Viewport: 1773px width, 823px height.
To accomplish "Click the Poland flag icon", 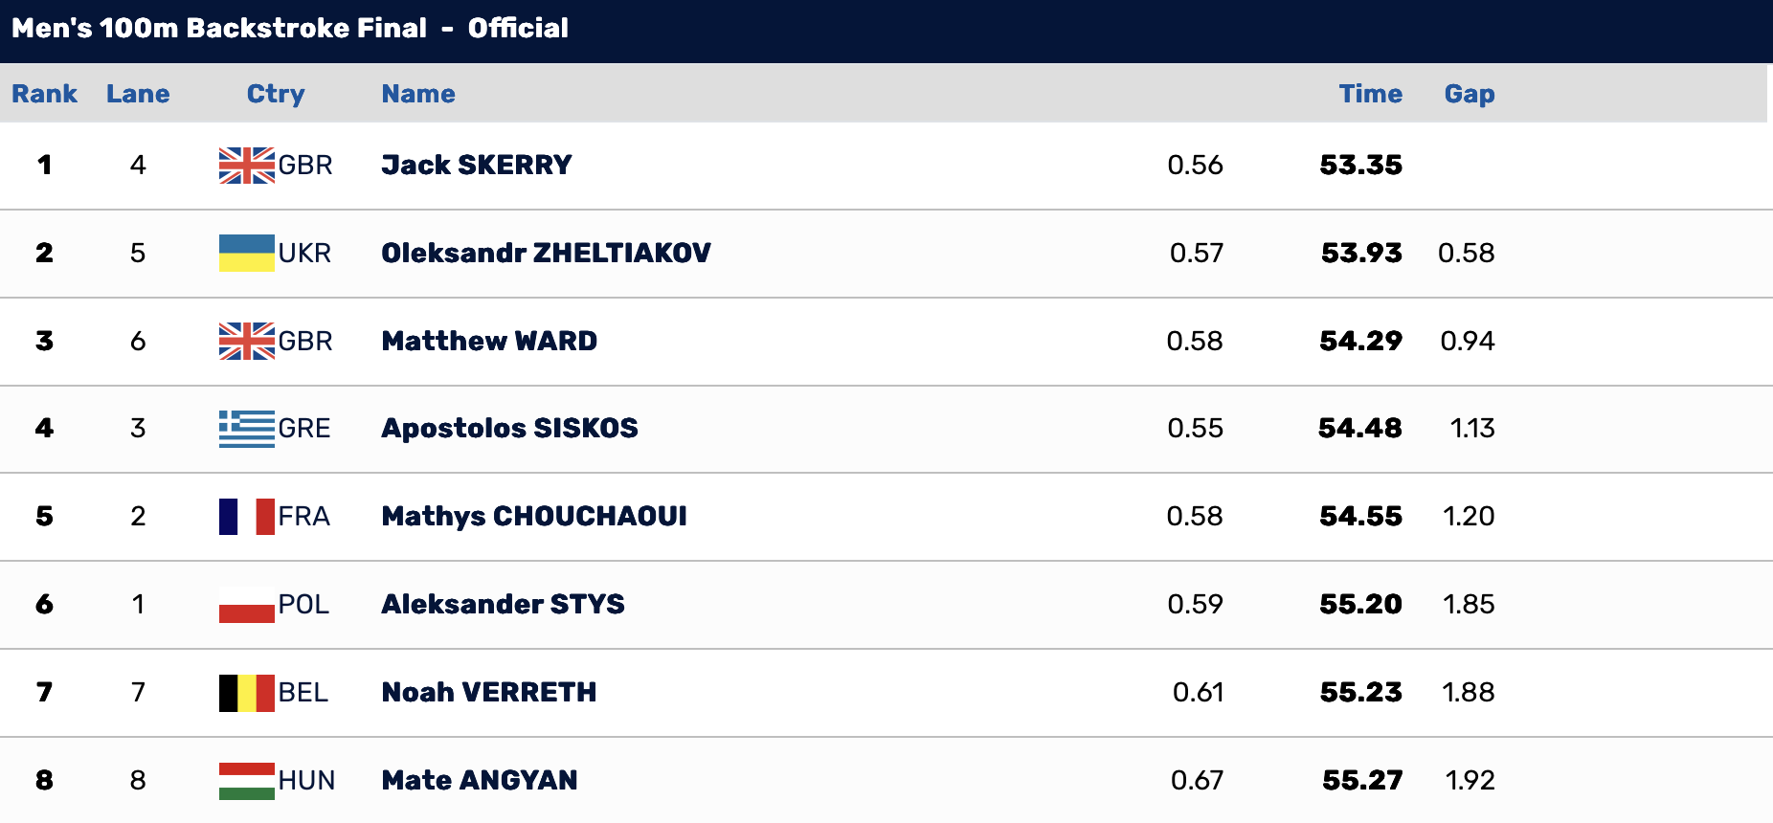I will point(247,605).
